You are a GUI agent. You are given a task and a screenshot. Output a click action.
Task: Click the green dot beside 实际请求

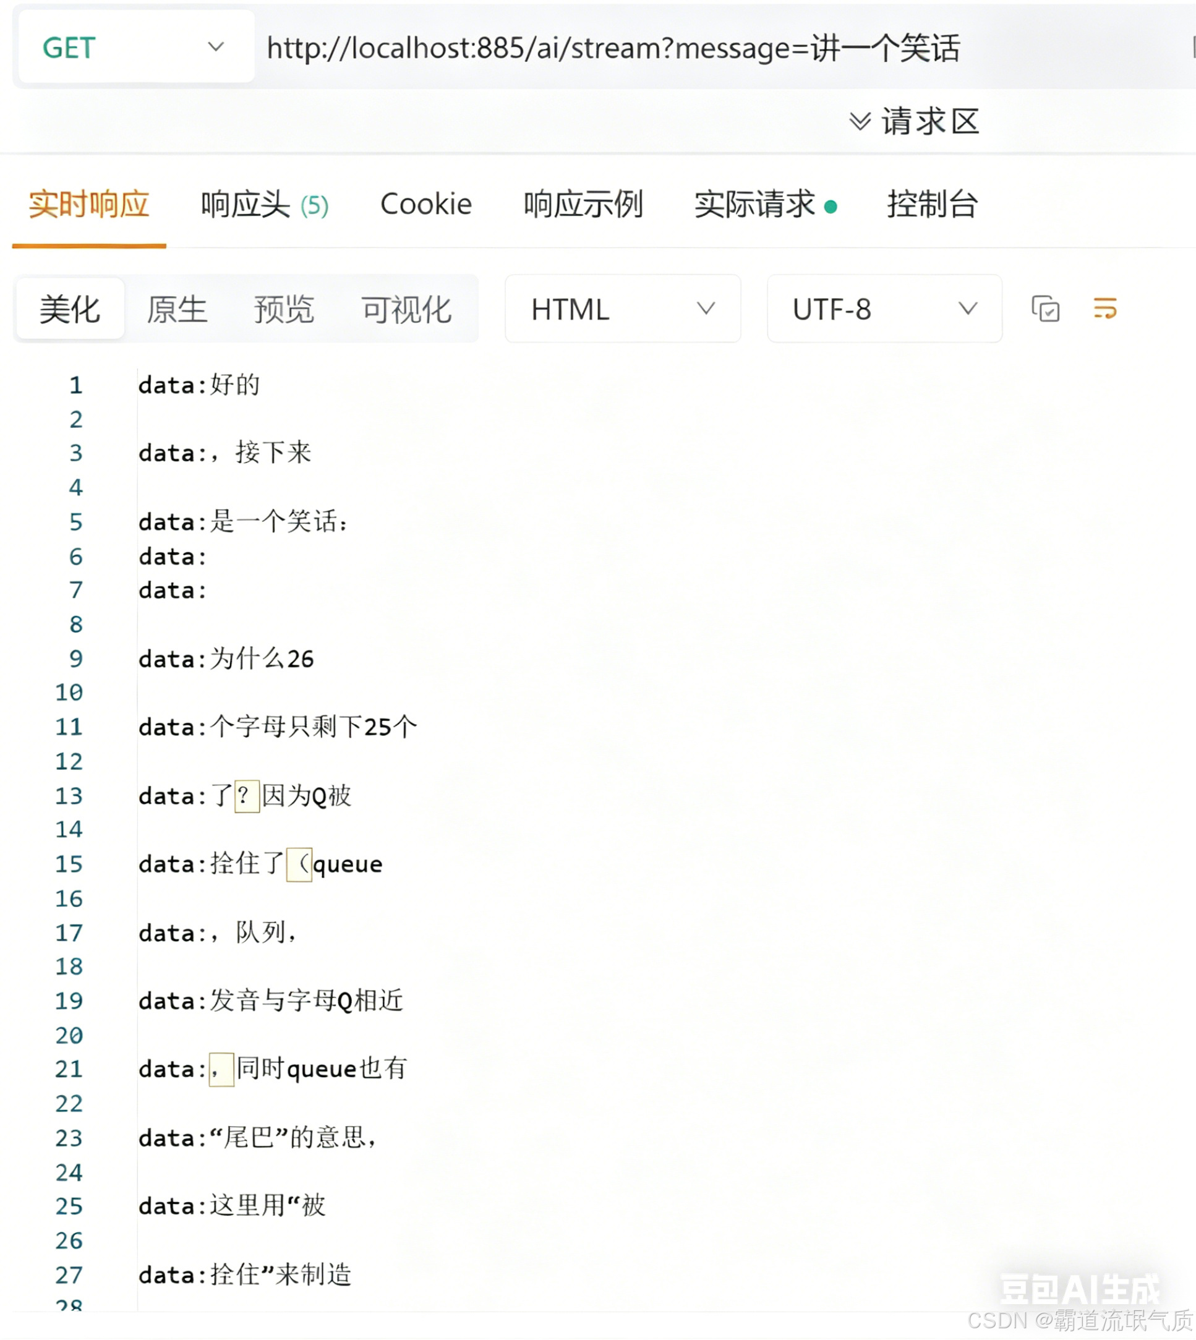click(x=831, y=207)
